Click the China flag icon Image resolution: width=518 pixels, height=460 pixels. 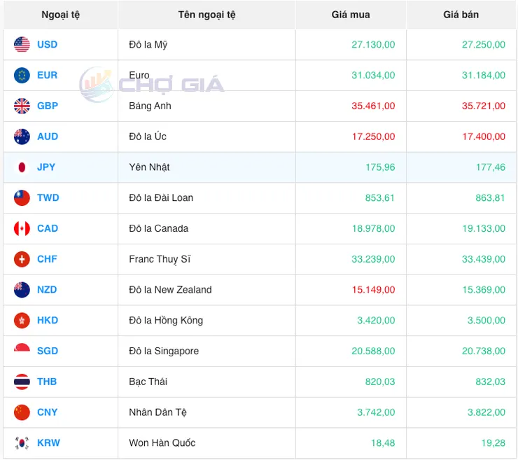(22, 412)
